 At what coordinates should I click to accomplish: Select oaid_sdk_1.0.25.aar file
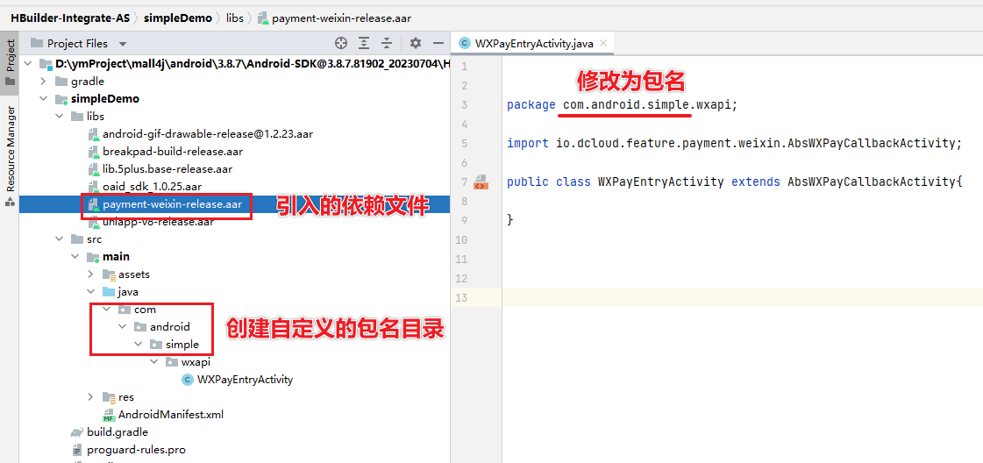[152, 187]
